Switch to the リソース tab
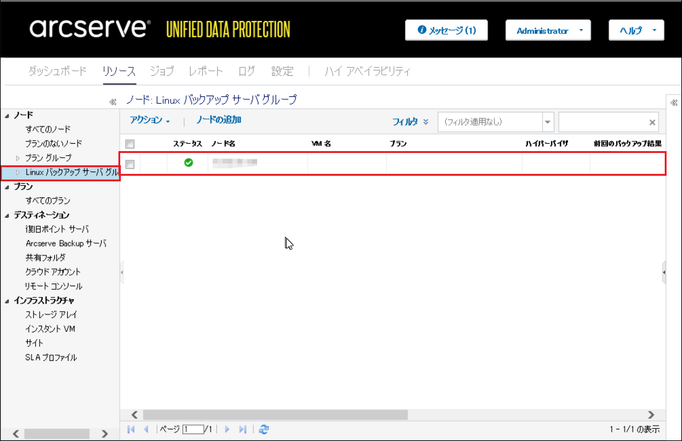The height and width of the screenshot is (441, 682). [119, 71]
